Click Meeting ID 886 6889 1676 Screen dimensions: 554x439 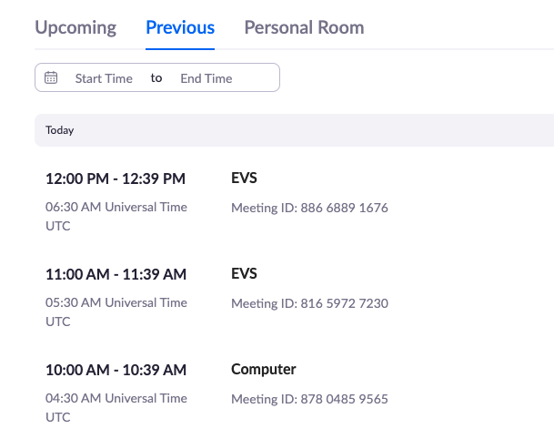(x=309, y=208)
